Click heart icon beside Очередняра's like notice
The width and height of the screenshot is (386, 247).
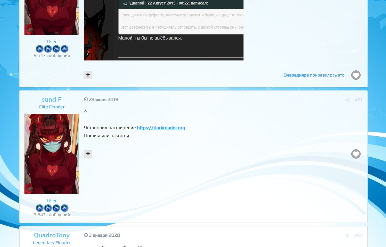point(356,75)
